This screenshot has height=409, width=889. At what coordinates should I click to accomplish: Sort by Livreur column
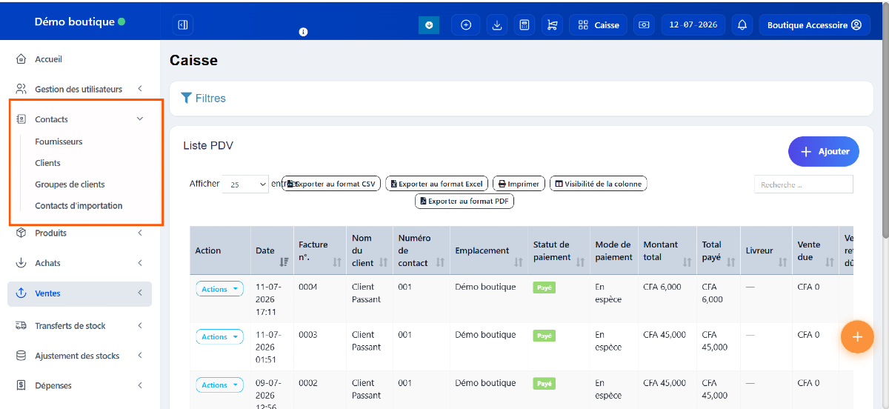click(766, 250)
